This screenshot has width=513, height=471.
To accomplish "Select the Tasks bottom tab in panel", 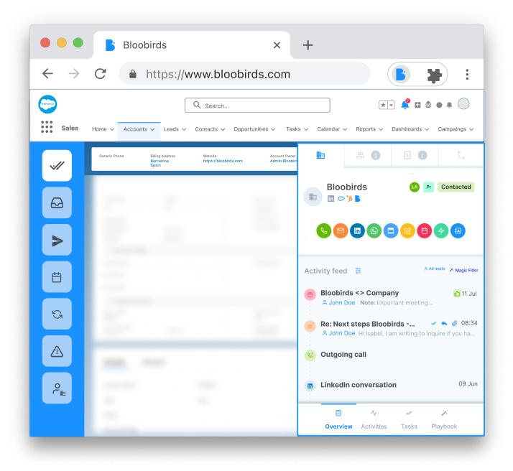I will click(409, 420).
